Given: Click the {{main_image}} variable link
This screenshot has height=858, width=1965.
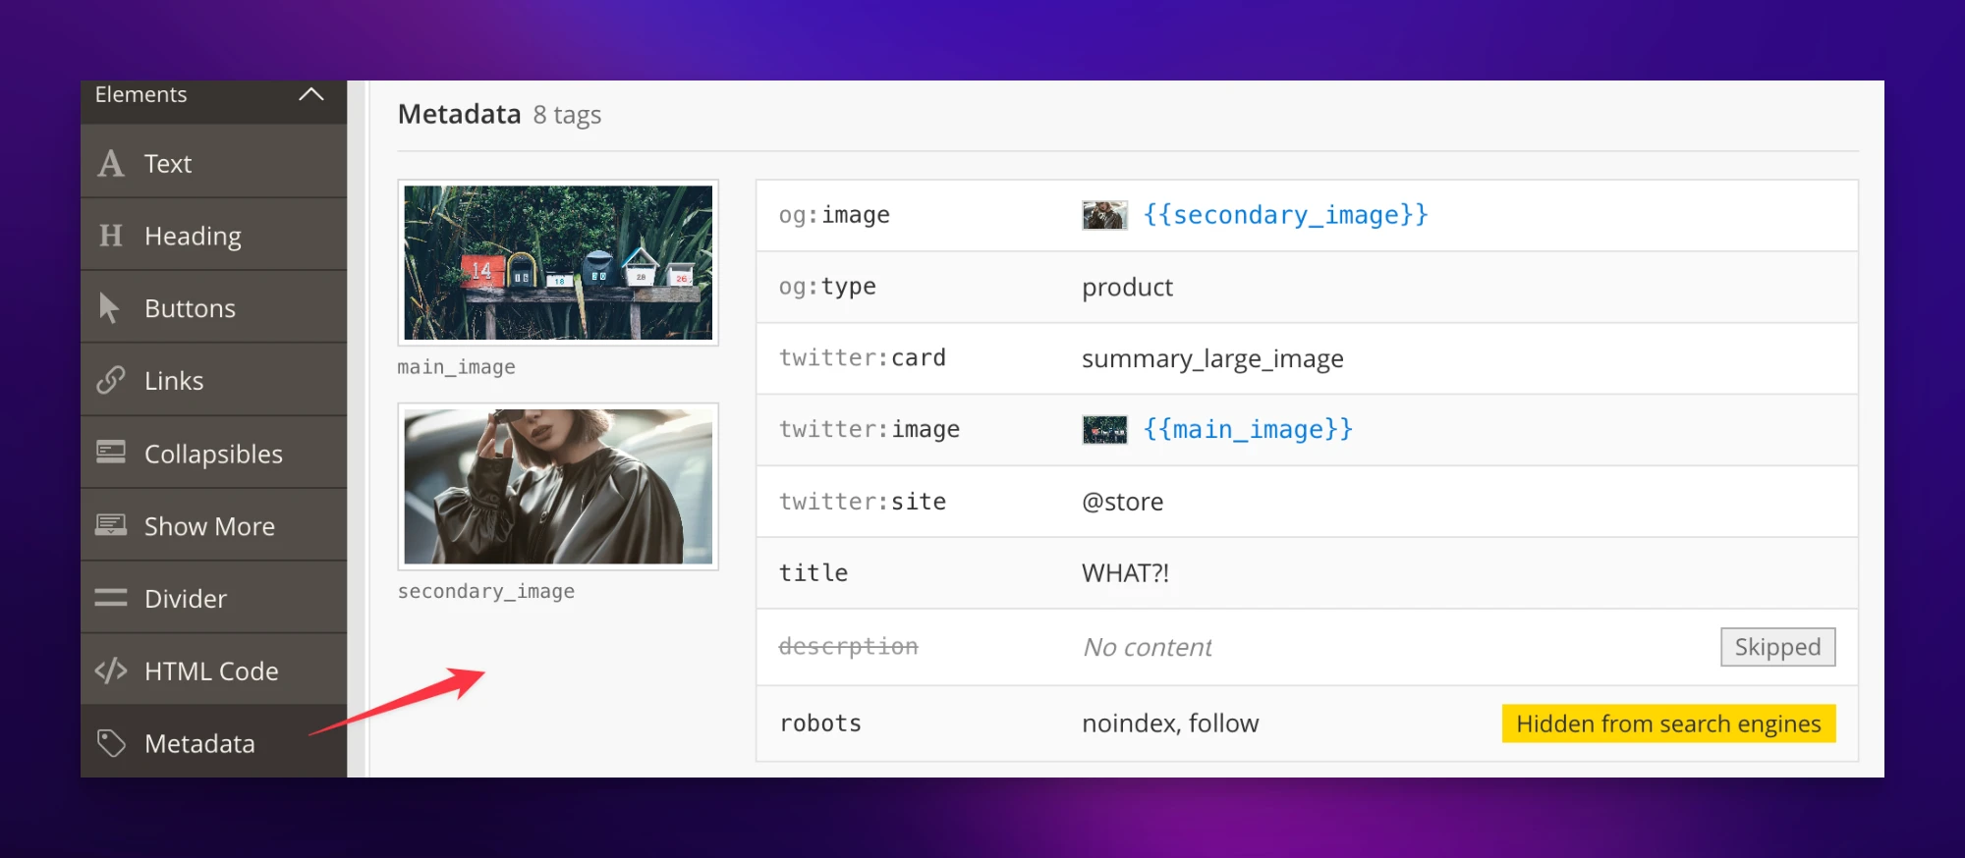Looking at the screenshot, I should [1248, 429].
